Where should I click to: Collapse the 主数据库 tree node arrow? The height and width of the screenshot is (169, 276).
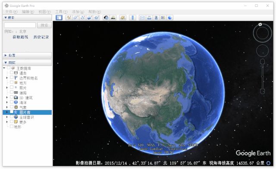click(x=4, y=68)
